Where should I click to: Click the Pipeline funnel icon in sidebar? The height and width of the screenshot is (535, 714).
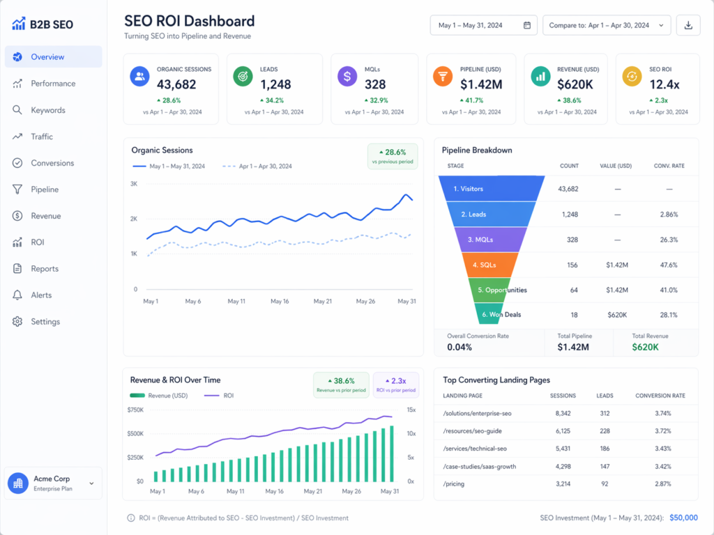coord(17,189)
